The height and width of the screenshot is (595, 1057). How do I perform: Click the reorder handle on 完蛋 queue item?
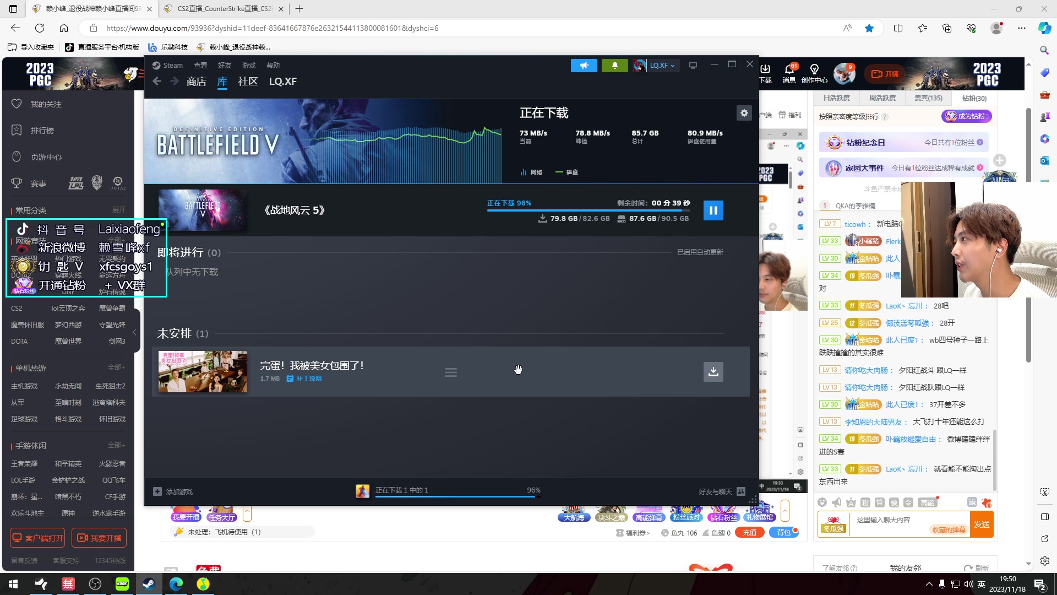click(x=451, y=372)
